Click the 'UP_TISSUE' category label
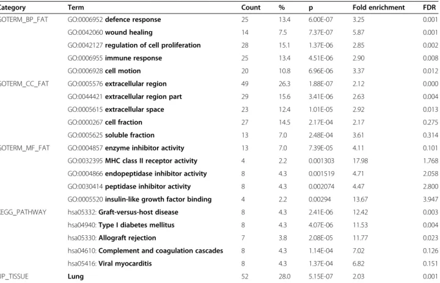Viewport: 440px width, 283px height. coord(14,276)
